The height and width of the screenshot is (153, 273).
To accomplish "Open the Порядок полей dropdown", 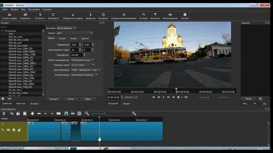I will (x=83, y=65).
